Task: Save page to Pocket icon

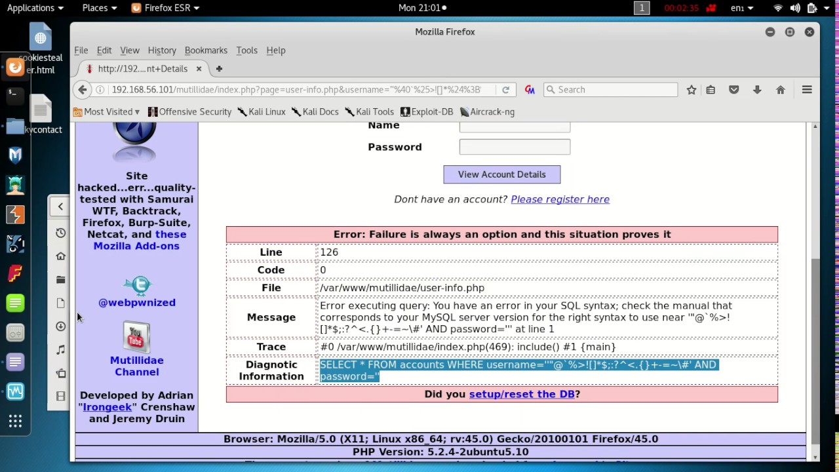Action: tap(733, 90)
